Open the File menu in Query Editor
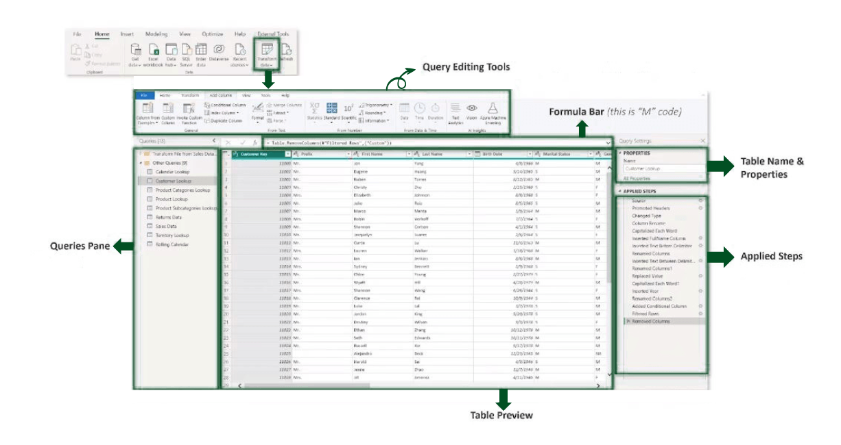841x445 pixels. tap(144, 96)
